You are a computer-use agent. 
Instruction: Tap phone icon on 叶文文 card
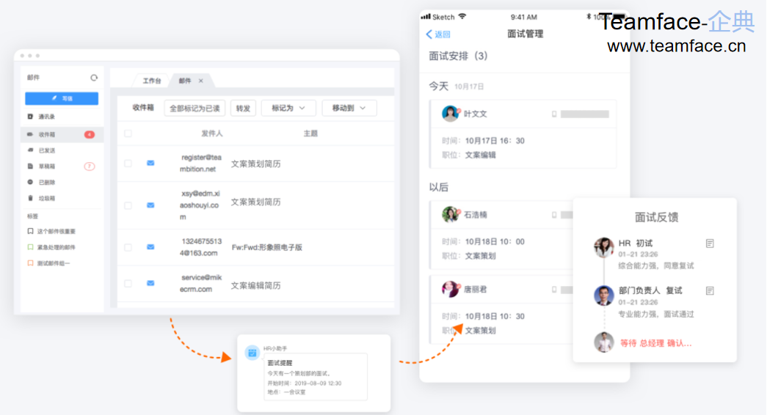(554, 114)
